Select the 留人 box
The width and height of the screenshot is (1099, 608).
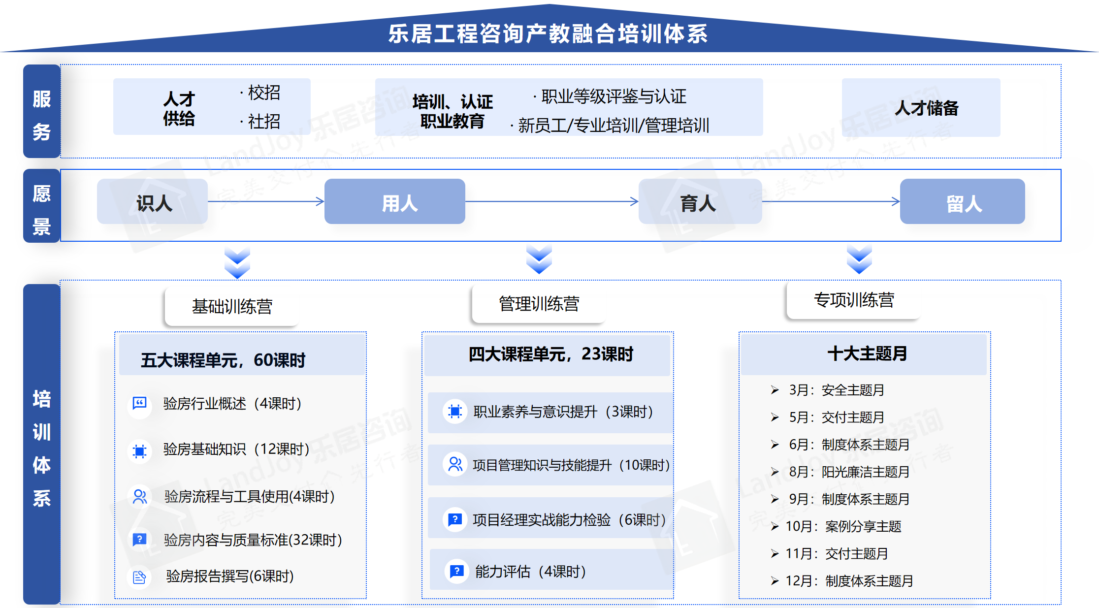963,201
